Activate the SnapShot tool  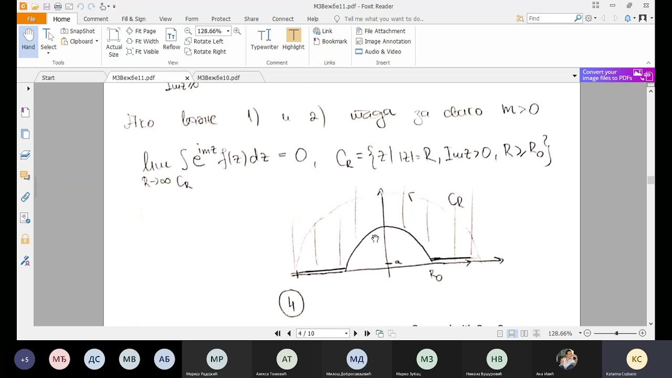78,31
